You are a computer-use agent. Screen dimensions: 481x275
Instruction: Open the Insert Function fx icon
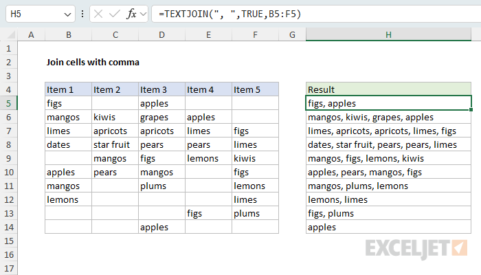pos(131,14)
